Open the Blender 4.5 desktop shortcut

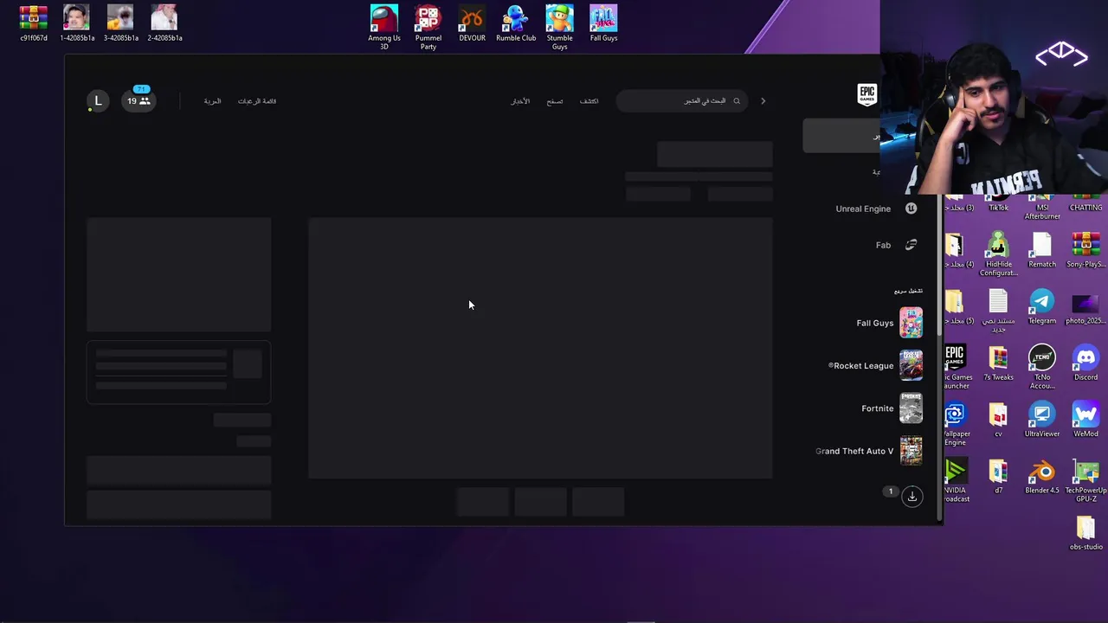(1042, 476)
